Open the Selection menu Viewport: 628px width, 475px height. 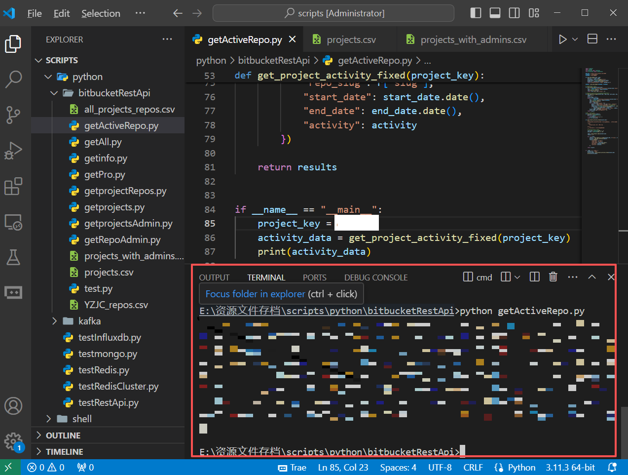coord(101,13)
